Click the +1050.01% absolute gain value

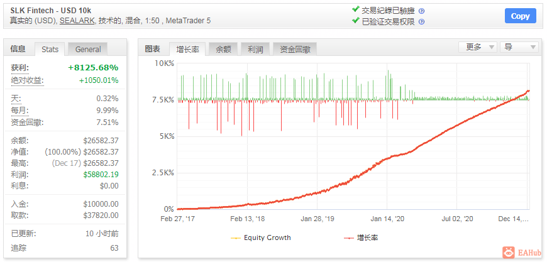[99, 80]
